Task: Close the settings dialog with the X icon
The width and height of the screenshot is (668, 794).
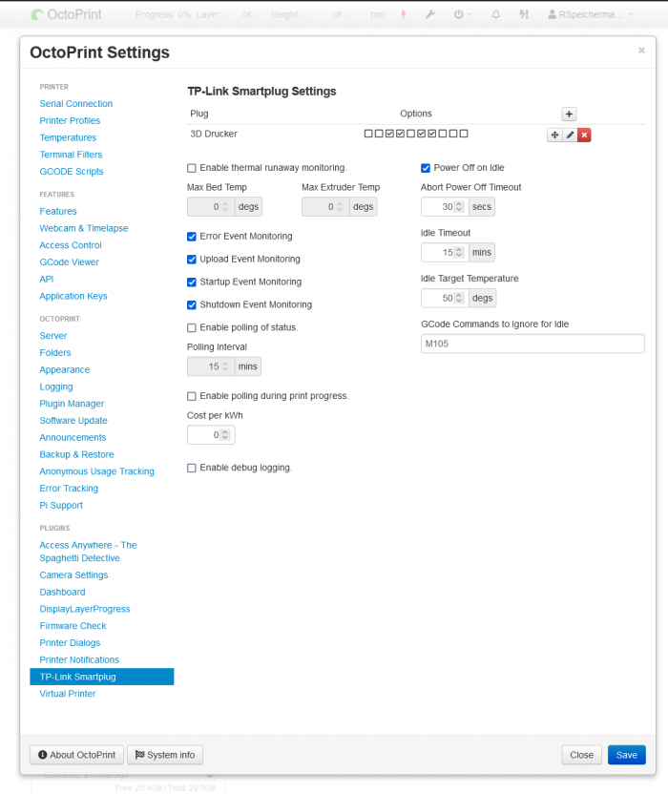Action: (x=641, y=51)
